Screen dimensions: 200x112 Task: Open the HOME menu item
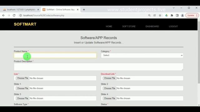pyautogui.click(x=109, y=26)
